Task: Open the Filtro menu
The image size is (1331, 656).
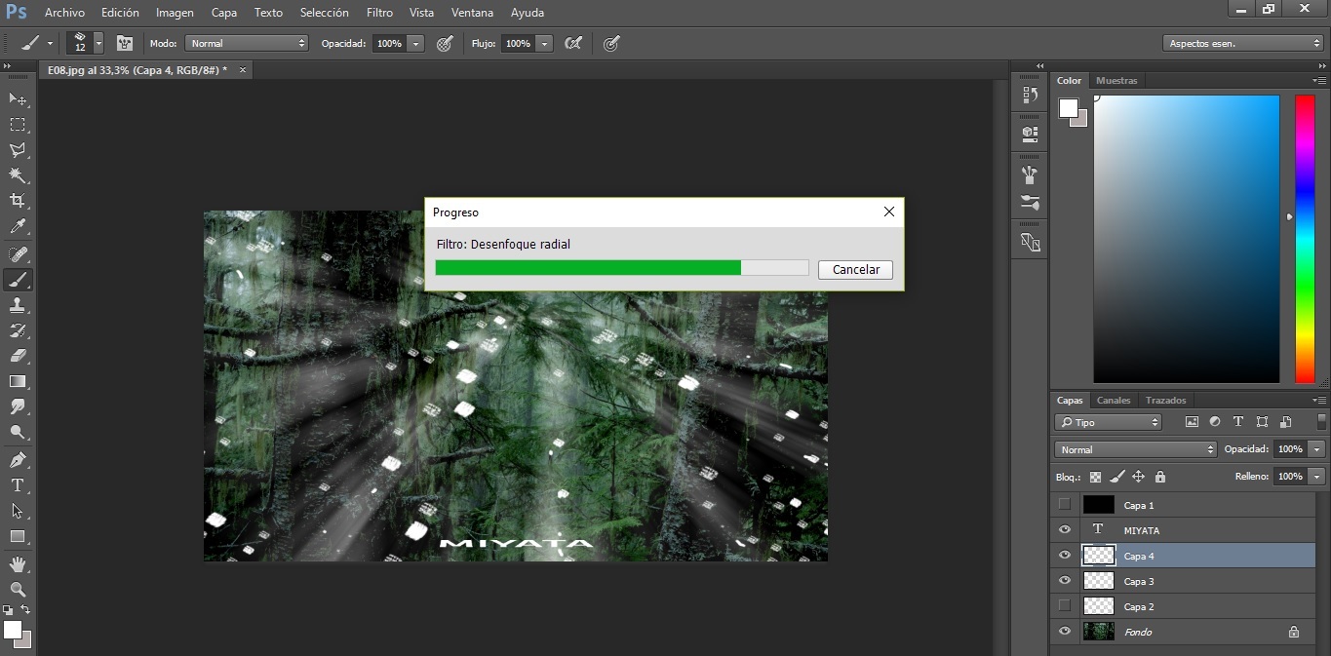Action: [379, 13]
